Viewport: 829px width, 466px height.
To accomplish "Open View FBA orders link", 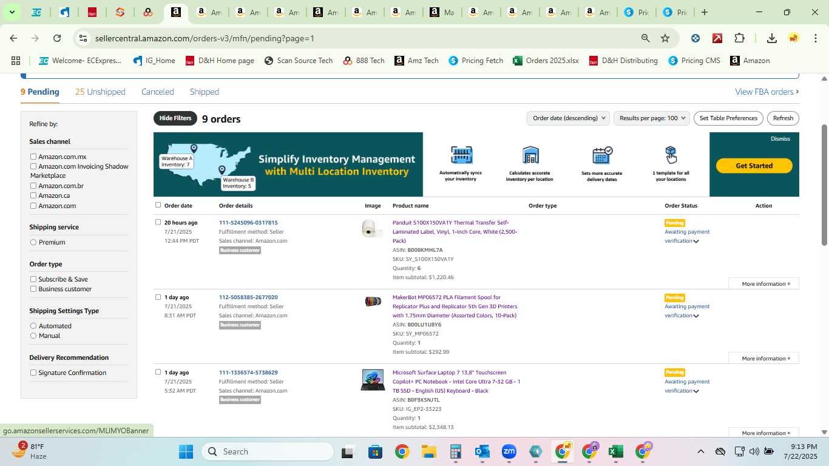I will point(767,92).
